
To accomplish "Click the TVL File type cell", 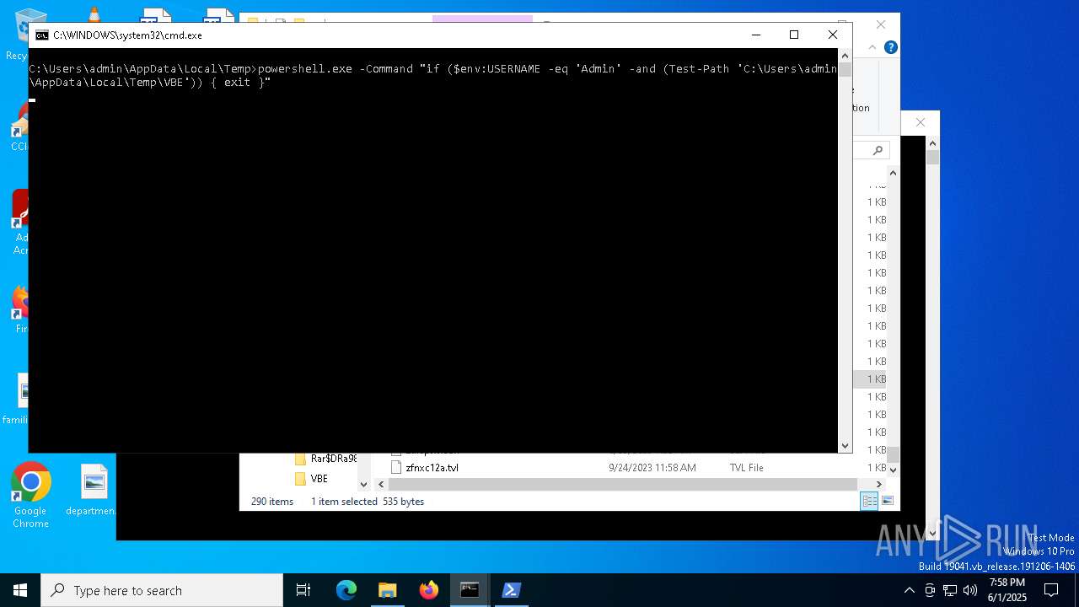I will pyautogui.click(x=747, y=468).
